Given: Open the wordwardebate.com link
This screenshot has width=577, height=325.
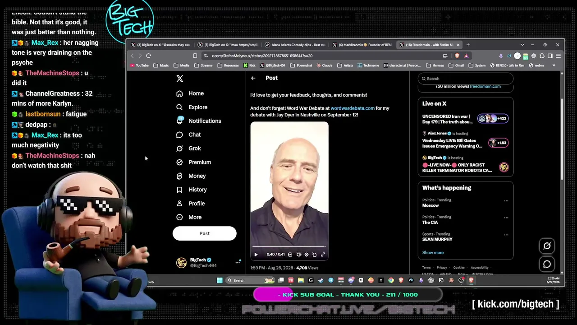Looking at the screenshot, I should coord(353,108).
